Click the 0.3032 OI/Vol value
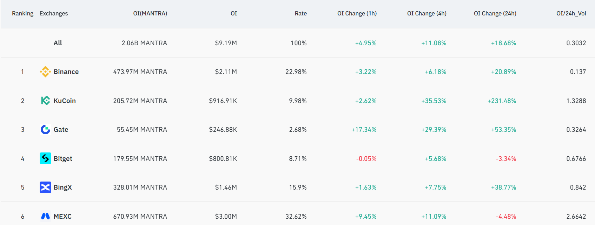595x225 pixels. coord(576,43)
